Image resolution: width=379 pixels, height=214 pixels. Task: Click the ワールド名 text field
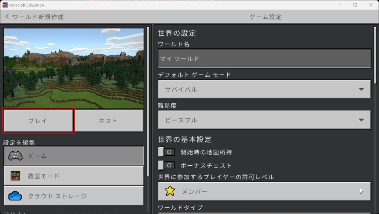pos(264,59)
